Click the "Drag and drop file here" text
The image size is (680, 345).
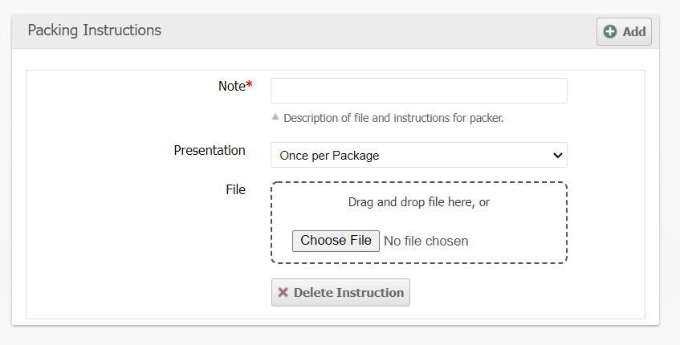418,202
